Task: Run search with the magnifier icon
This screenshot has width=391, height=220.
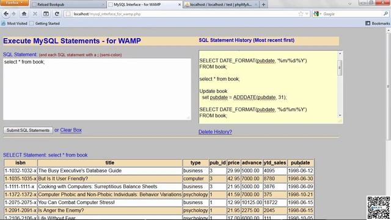Action: (x=386, y=14)
